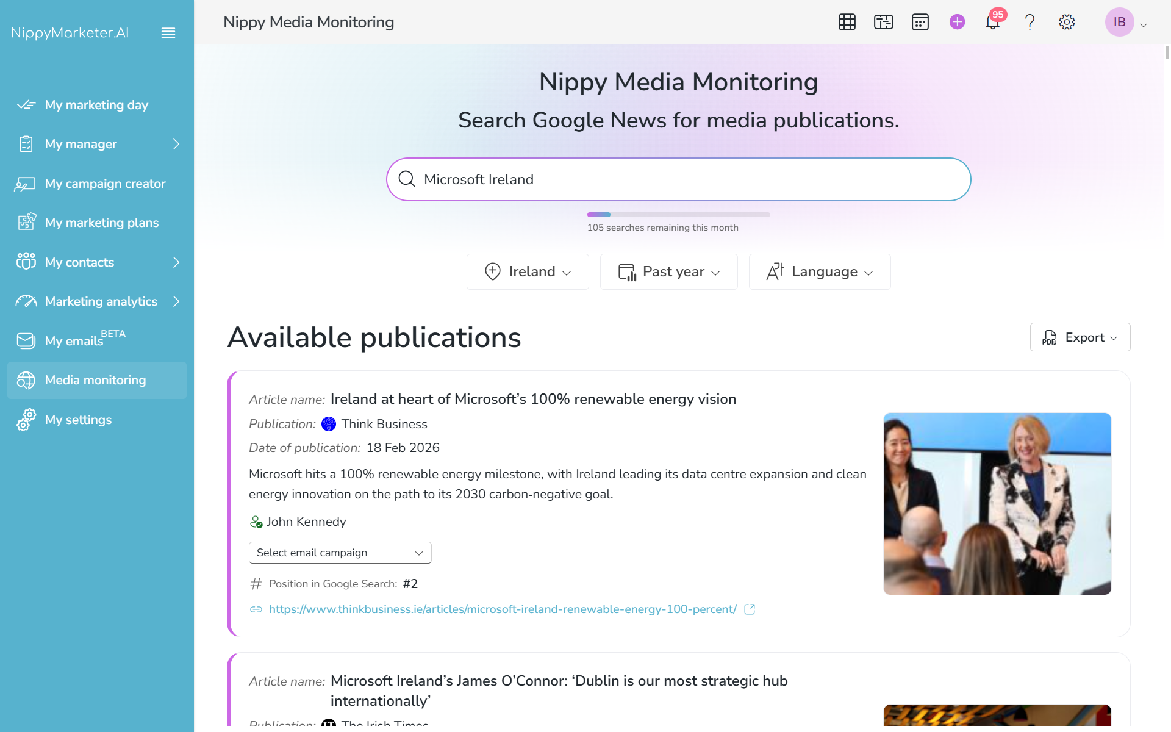1171x732 pixels.
Task: Go to My marketing day
Action: pyautogui.click(x=97, y=105)
